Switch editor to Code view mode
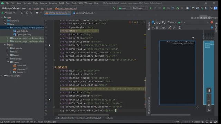 pyautogui.click(x=195, y=18)
